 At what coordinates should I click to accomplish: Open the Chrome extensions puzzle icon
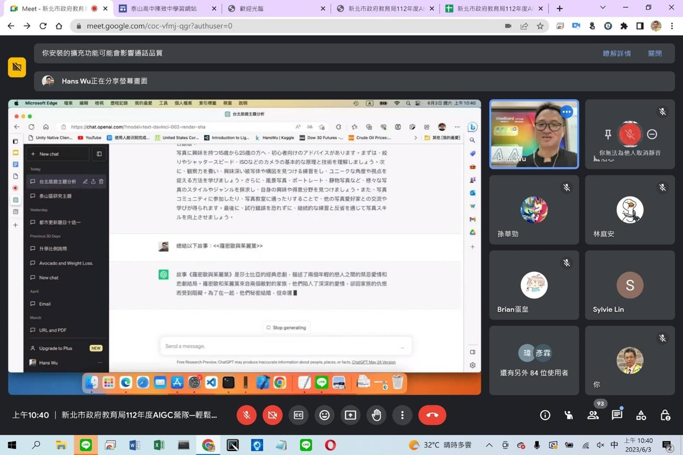[624, 26]
